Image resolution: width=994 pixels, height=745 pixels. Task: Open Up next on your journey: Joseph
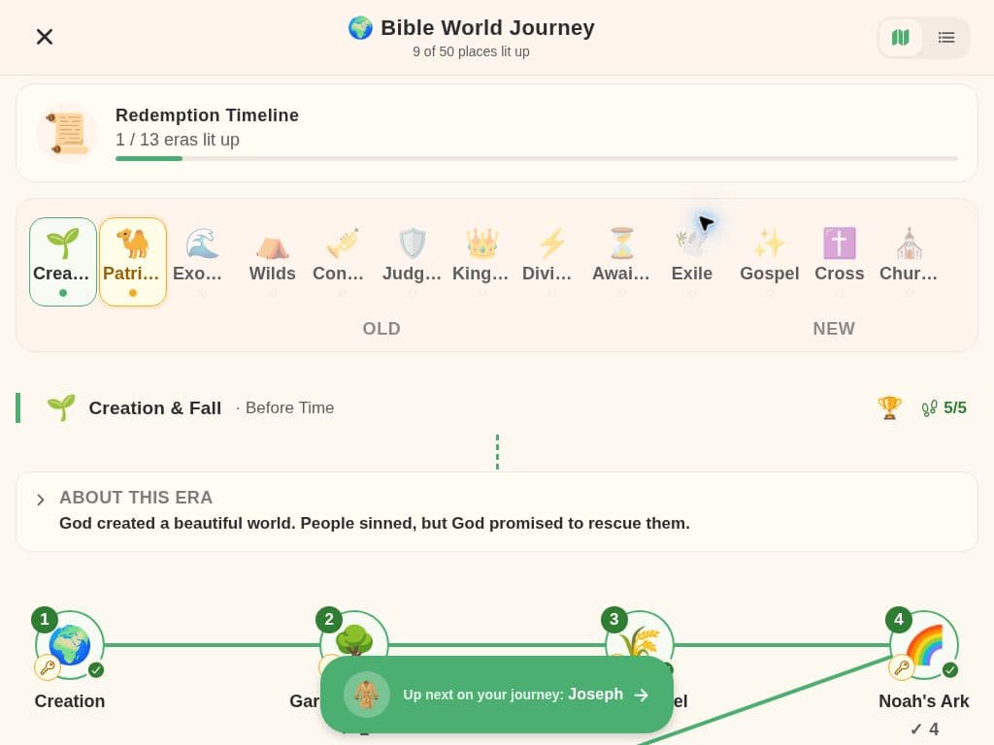click(x=497, y=695)
